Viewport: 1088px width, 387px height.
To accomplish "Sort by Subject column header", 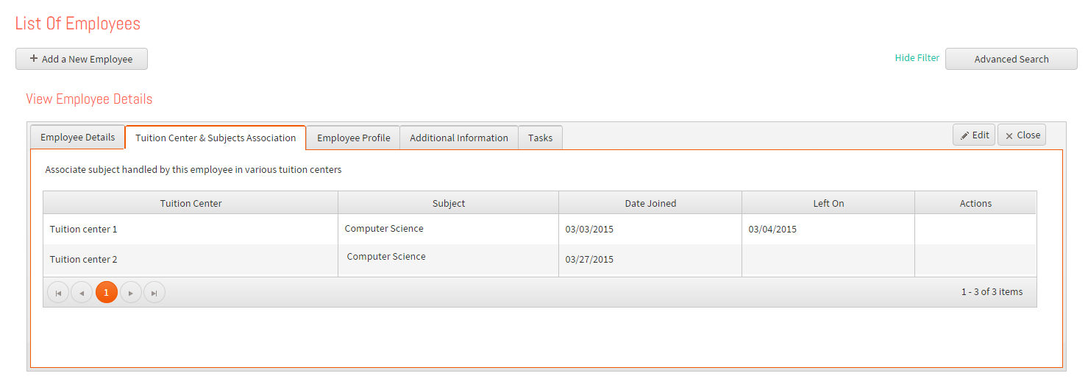I will [x=449, y=203].
